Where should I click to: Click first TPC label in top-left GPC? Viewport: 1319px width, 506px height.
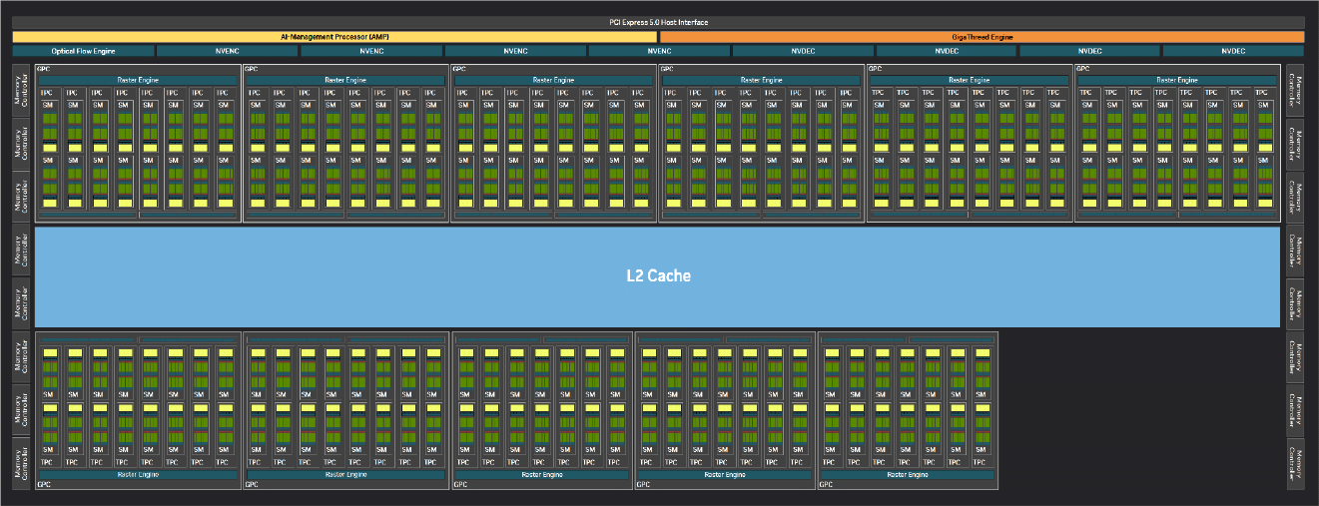point(46,93)
